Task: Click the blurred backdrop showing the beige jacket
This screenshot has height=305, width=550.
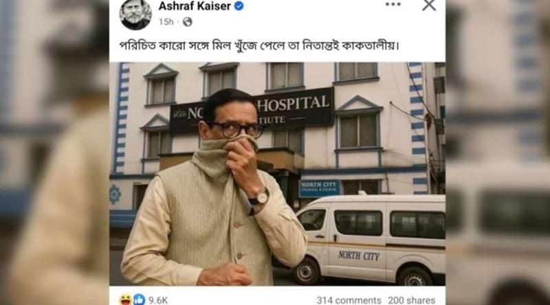Action: [56, 210]
